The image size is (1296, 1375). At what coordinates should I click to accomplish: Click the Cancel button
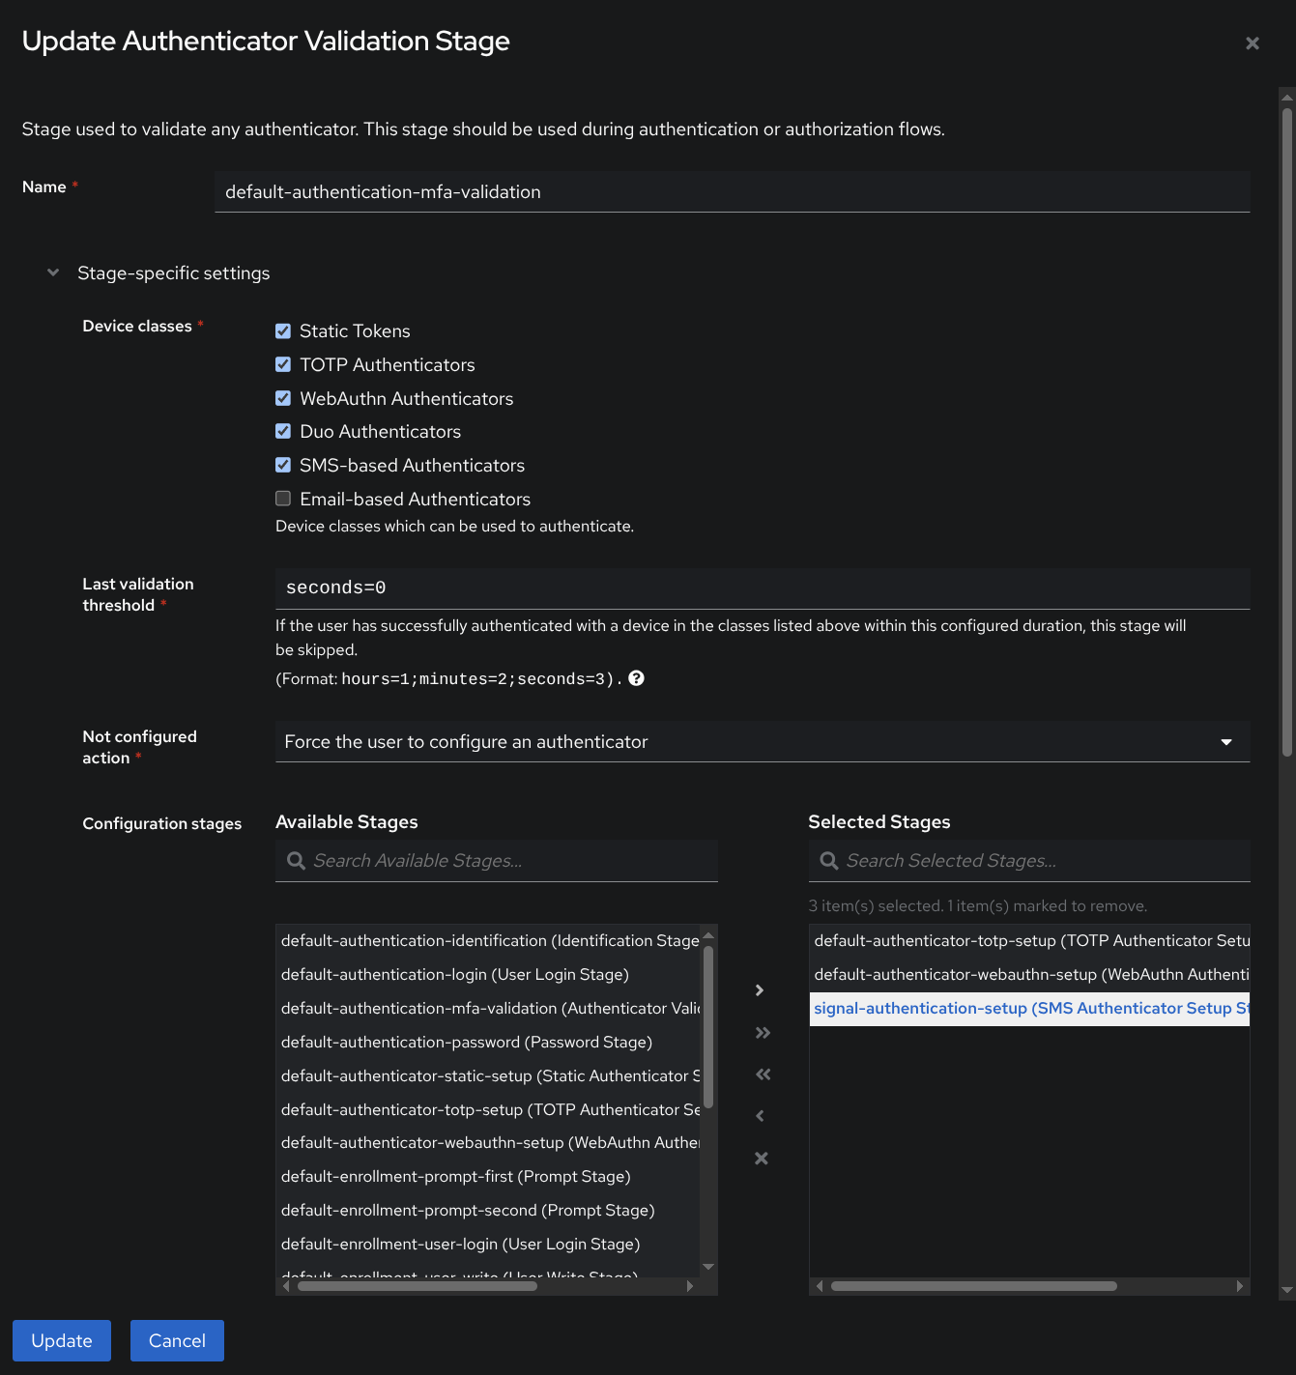tap(177, 1340)
